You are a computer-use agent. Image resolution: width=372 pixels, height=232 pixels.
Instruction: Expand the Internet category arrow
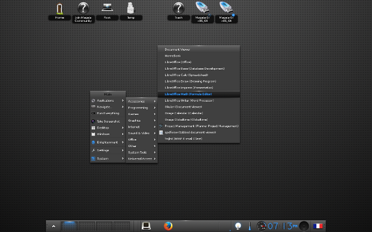155,127
